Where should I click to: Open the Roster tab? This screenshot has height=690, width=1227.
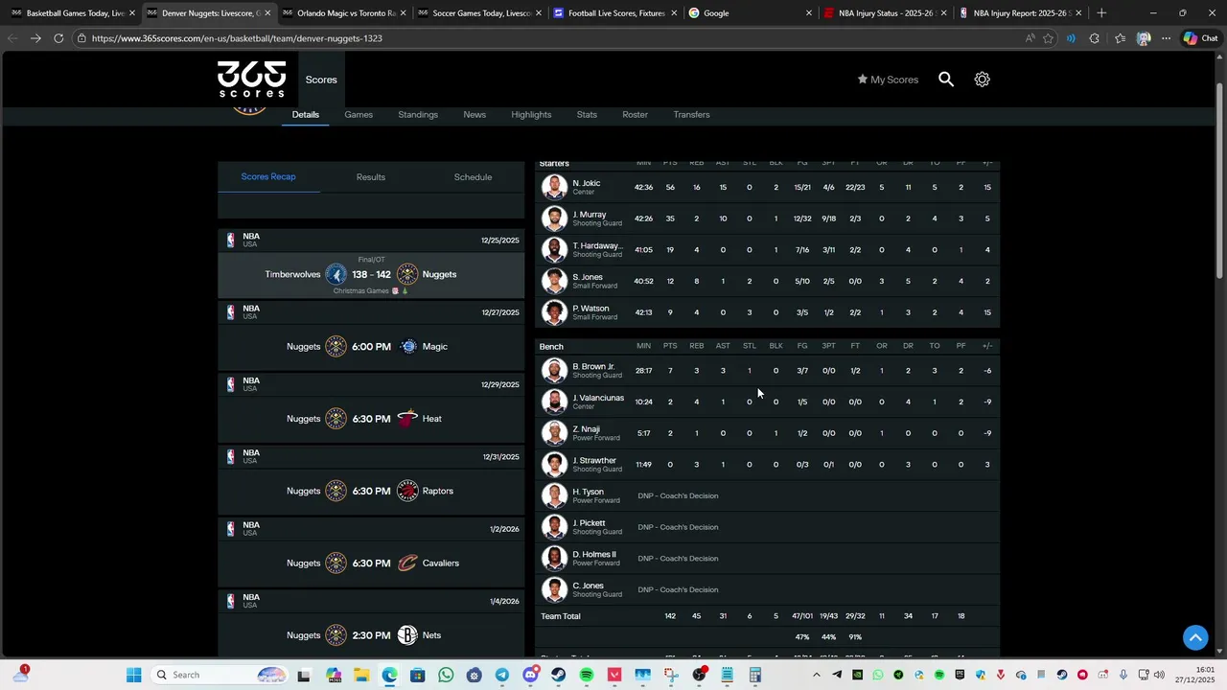tap(635, 114)
